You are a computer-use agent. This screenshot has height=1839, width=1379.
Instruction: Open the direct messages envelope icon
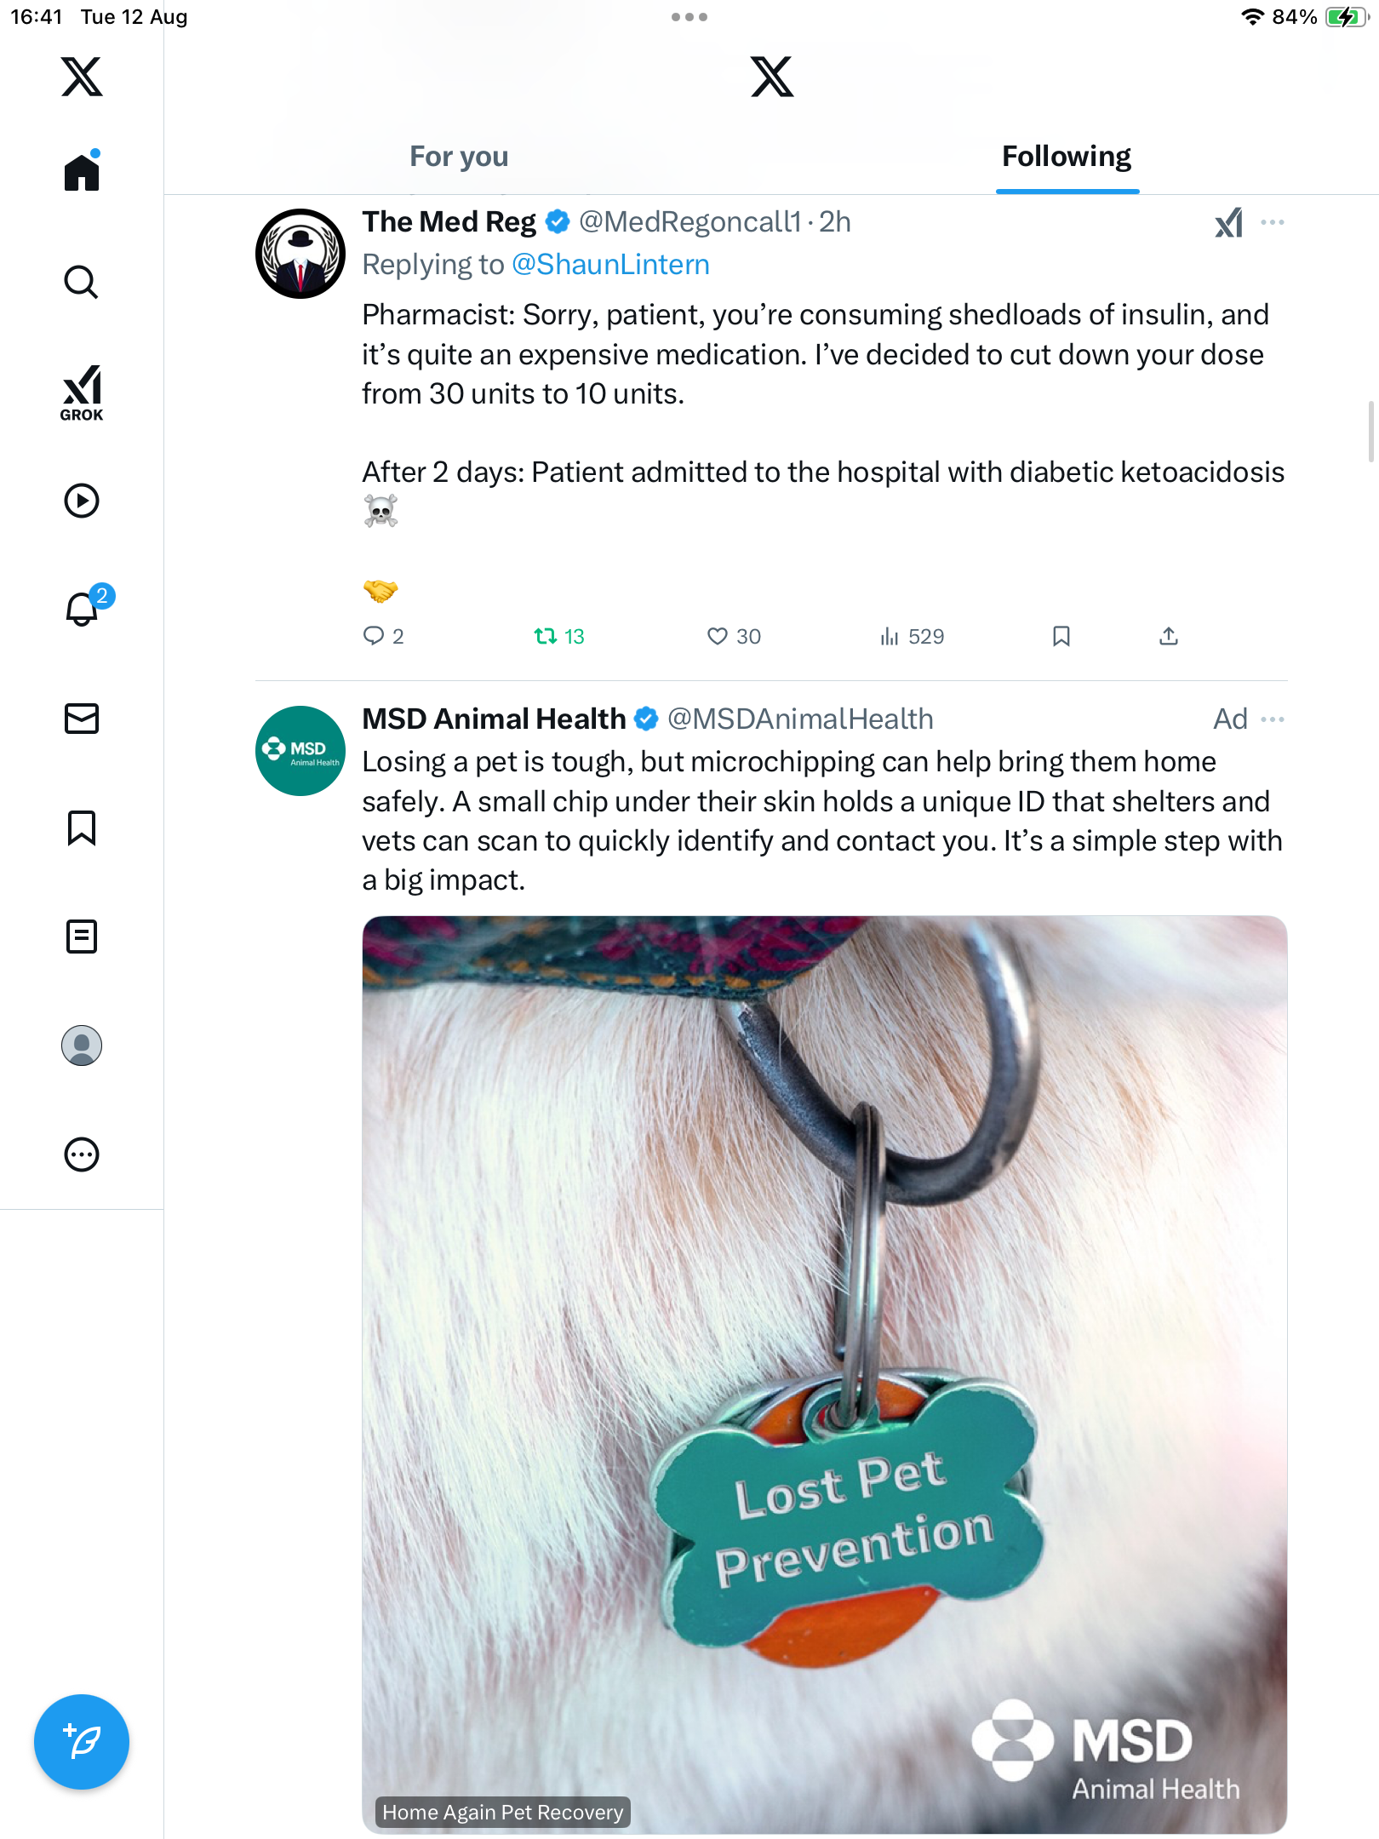(x=82, y=719)
